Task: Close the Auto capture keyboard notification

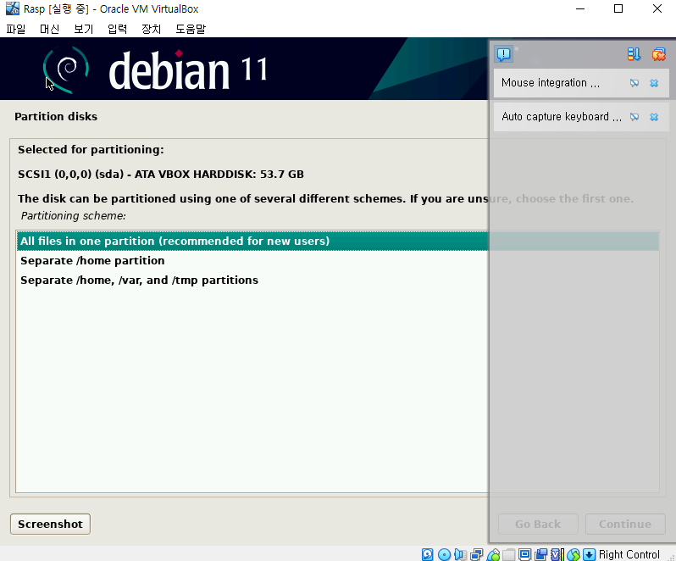Action: (x=654, y=117)
